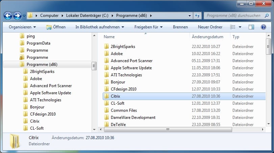Viewport: 274px width, 153px height.
Task: Expand arrow after Programme (x86) breadcrumb
Action: point(151,16)
